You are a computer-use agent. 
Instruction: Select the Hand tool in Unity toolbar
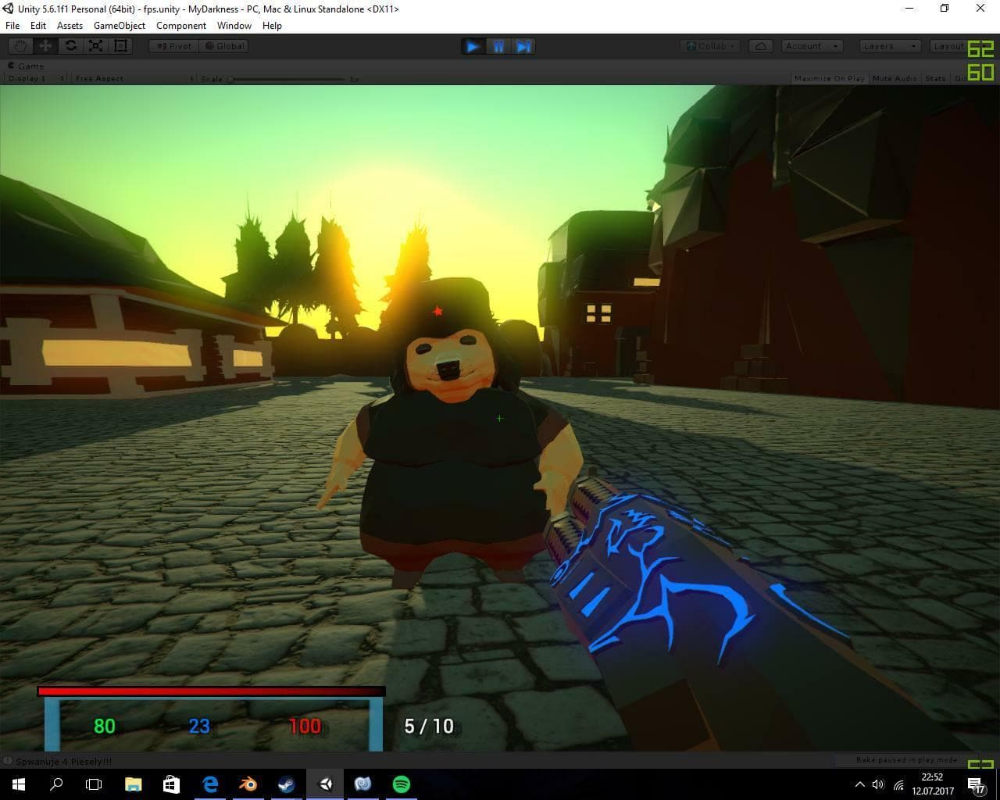20,46
